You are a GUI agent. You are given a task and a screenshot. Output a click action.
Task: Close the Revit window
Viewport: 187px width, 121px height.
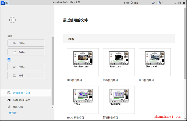point(184,3)
